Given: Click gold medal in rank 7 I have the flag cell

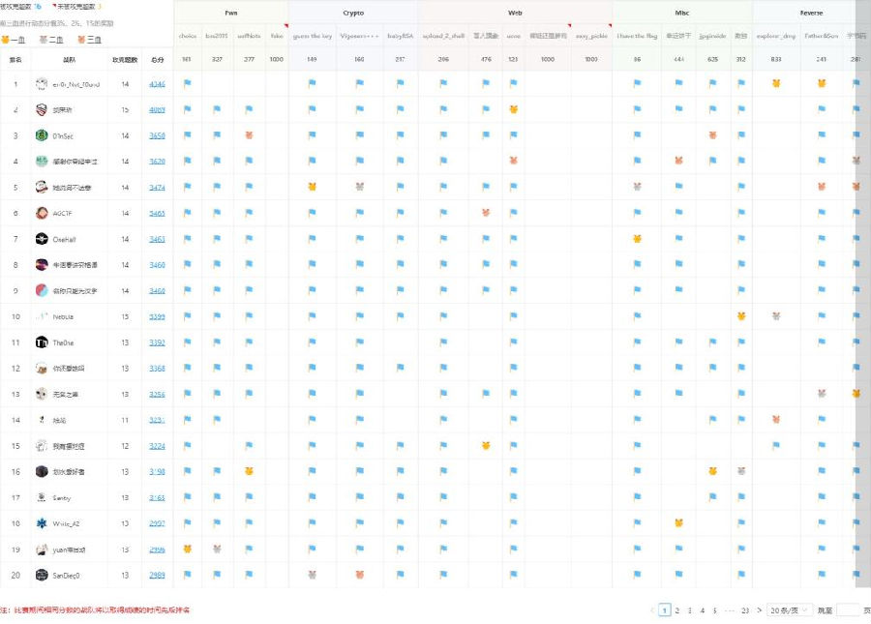Looking at the screenshot, I should 637,239.
